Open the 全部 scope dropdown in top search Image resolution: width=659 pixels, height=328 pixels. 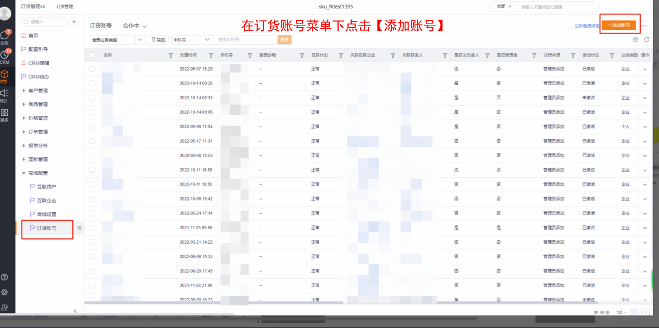(x=504, y=7)
